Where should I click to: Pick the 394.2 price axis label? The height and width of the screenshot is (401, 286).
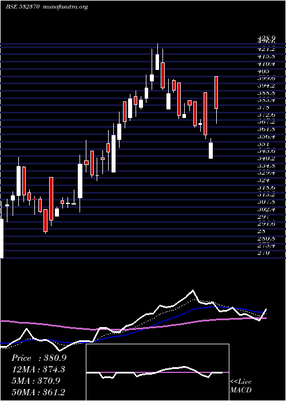[266, 85]
